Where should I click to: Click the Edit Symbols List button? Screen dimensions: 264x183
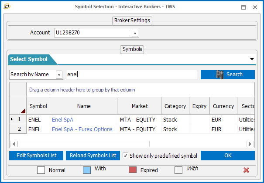(36, 156)
